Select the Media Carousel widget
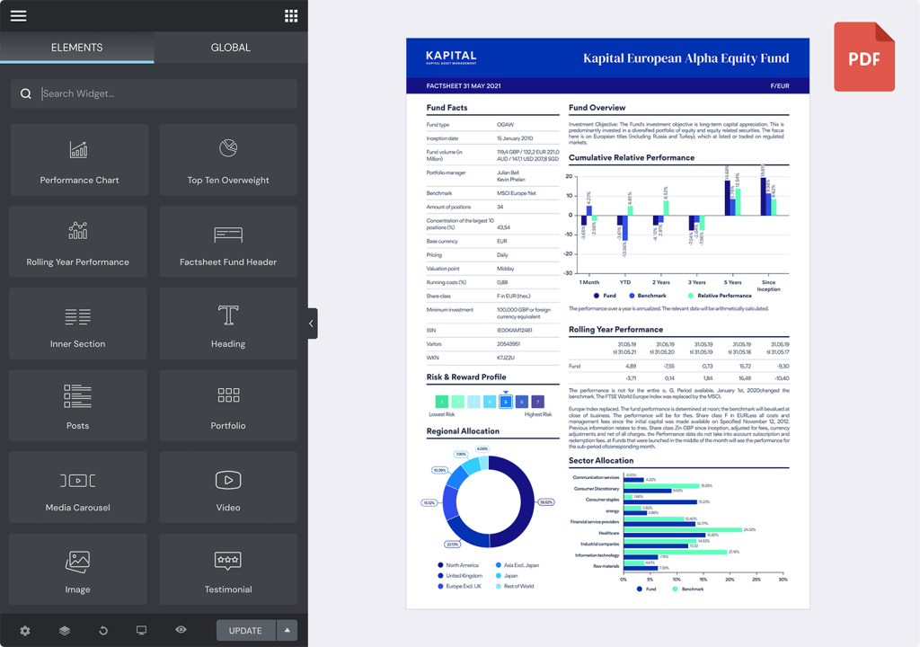This screenshot has height=647, width=920. (78, 487)
